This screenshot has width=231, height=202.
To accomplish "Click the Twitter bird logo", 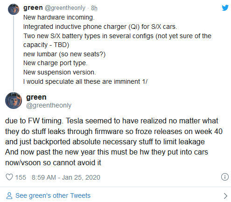I will pos(225,8).
